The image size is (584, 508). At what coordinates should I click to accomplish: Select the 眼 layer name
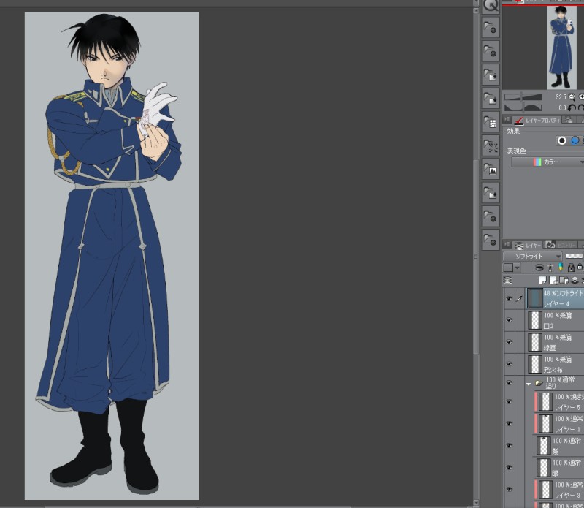click(556, 474)
